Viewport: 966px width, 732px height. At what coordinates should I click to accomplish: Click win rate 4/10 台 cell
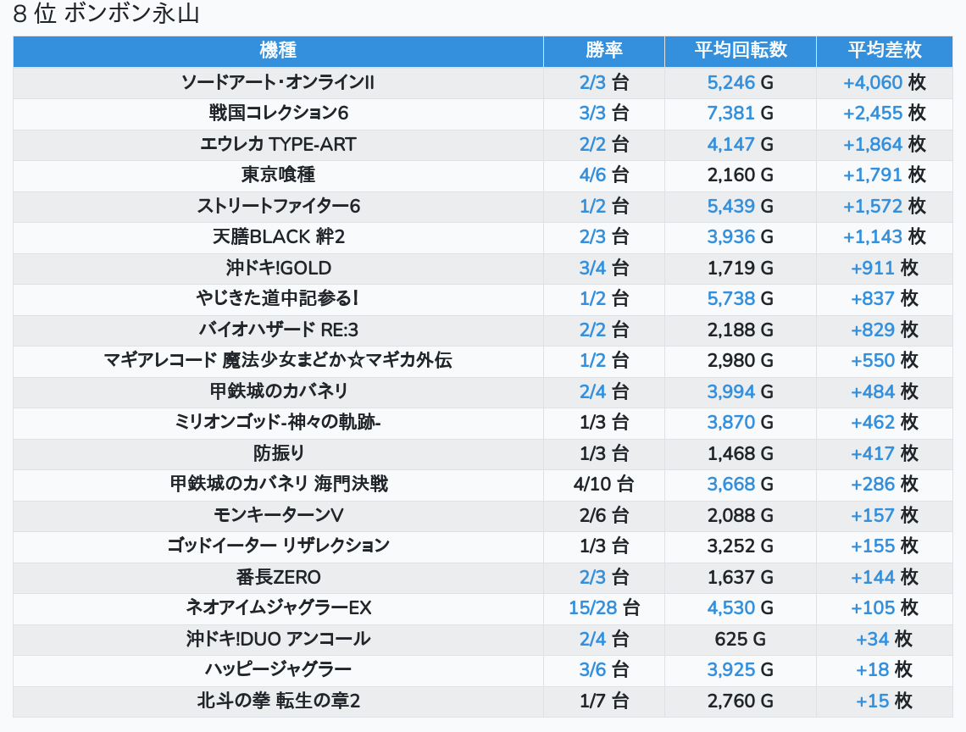(x=603, y=485)
